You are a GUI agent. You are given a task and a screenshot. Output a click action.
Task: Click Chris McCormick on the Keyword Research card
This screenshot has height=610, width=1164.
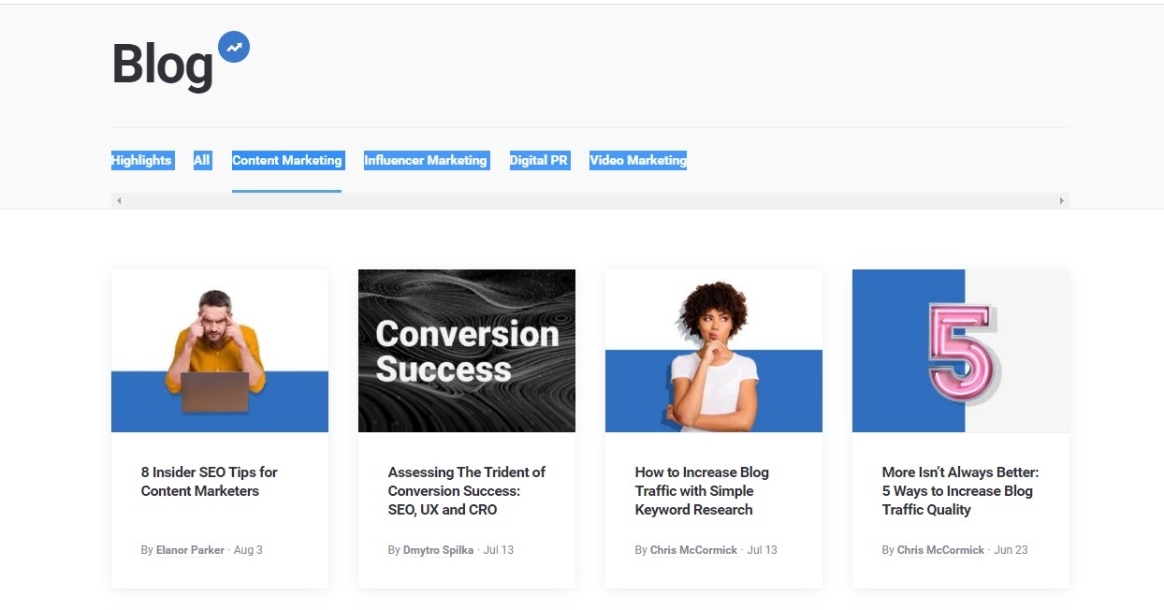click(693, 550)
